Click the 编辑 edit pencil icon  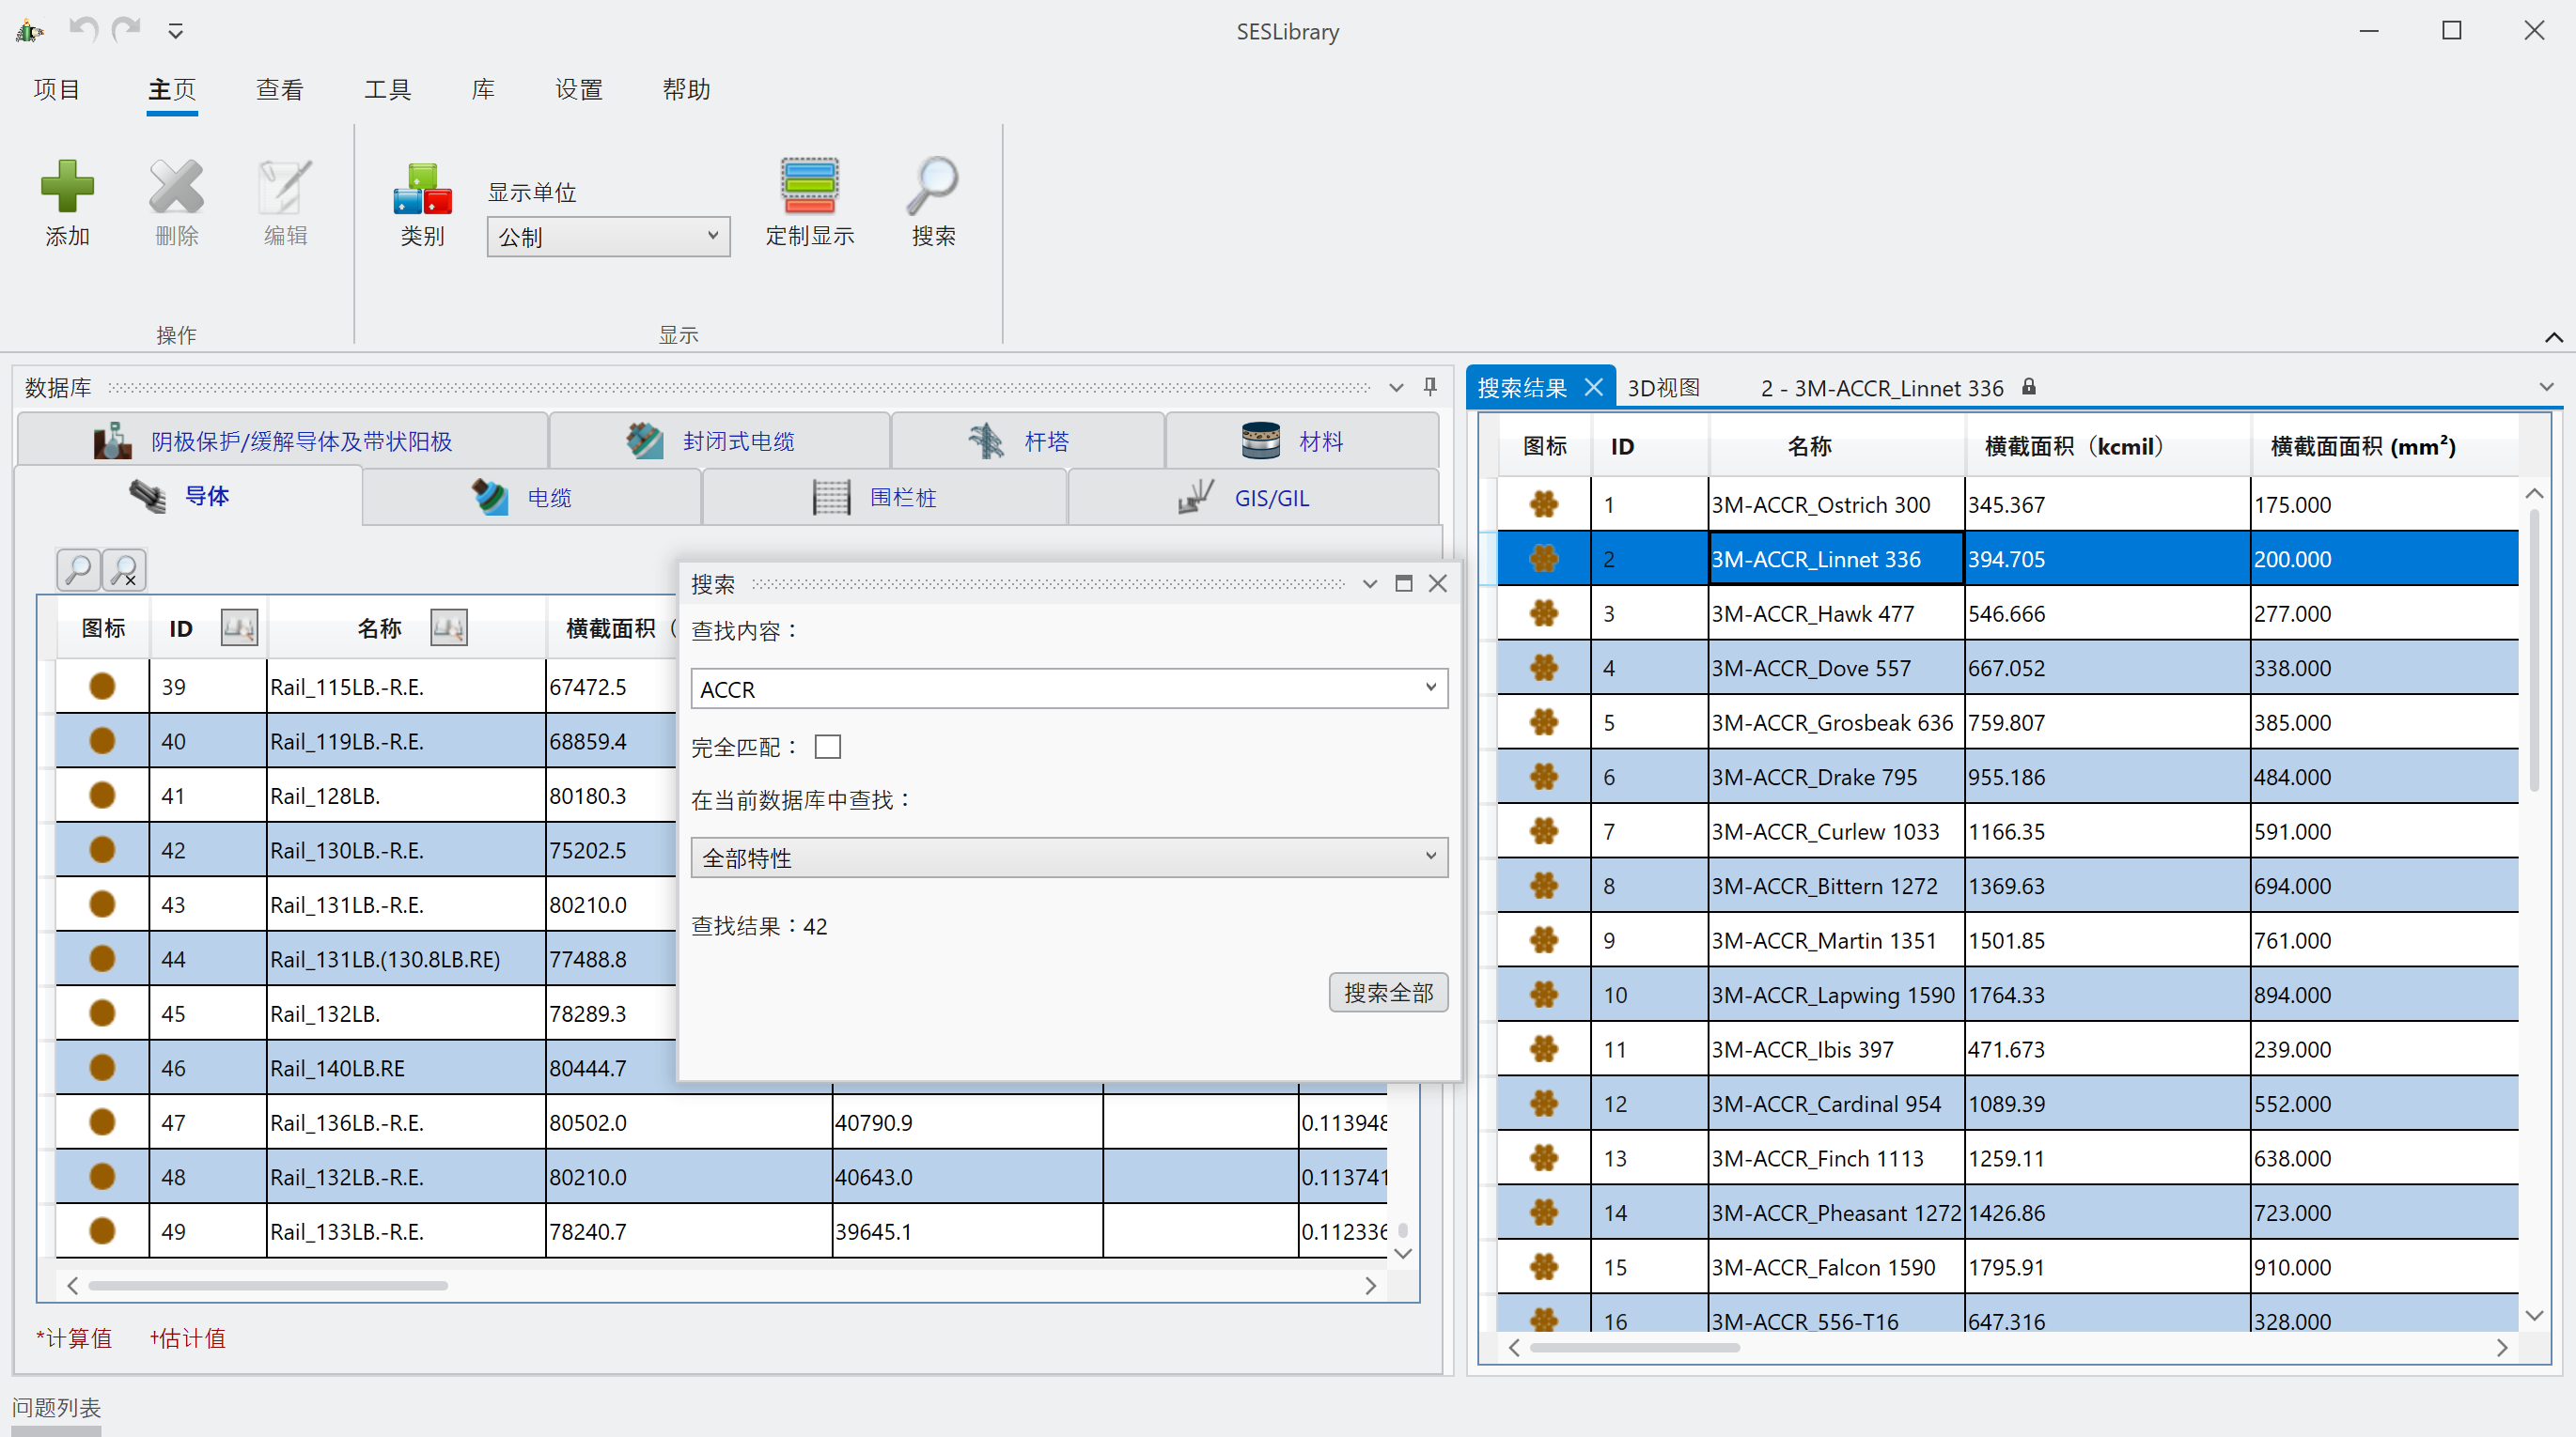285,187
